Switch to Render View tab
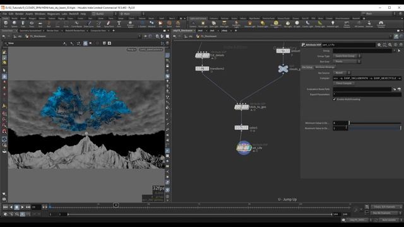 [52, 31]
